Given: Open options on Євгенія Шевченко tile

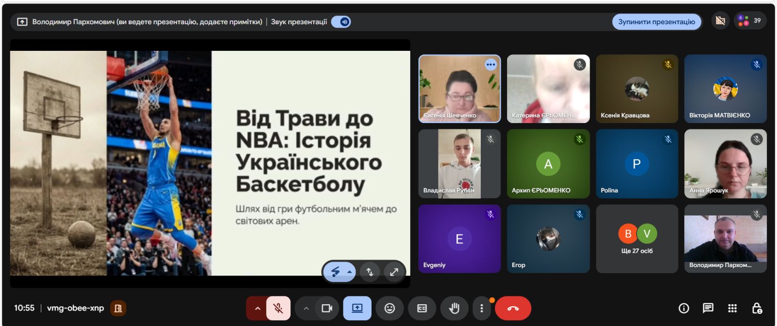Looking at the screenshot, I should (x=490, y=64).
